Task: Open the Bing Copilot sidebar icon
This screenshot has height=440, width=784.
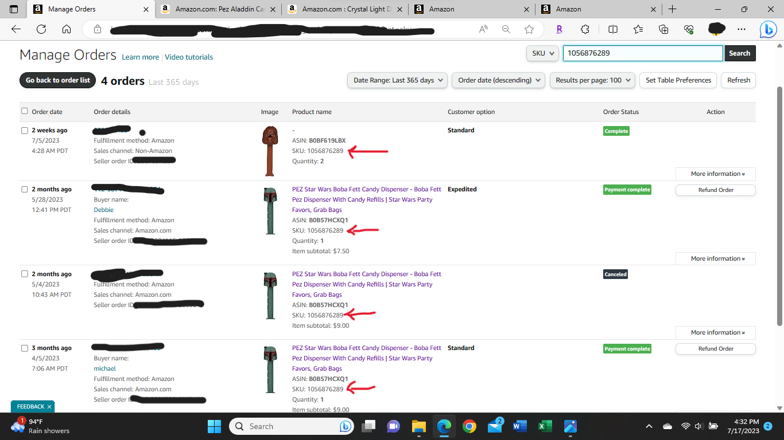Action: 769,29
